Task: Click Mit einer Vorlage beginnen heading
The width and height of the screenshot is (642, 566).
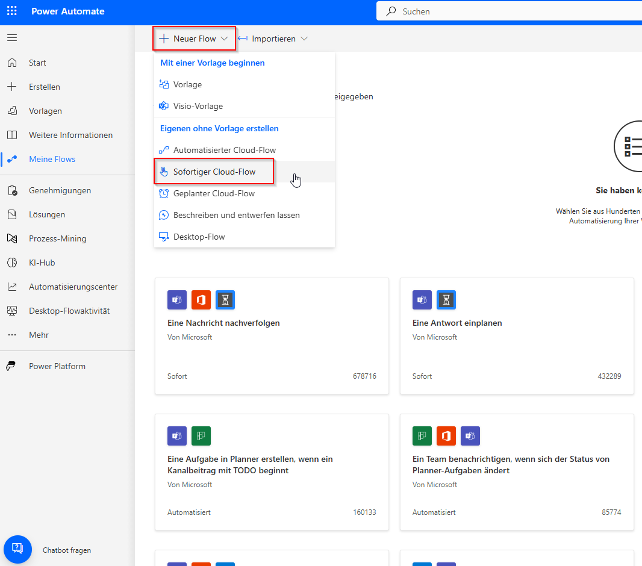Action: point(212,63)
